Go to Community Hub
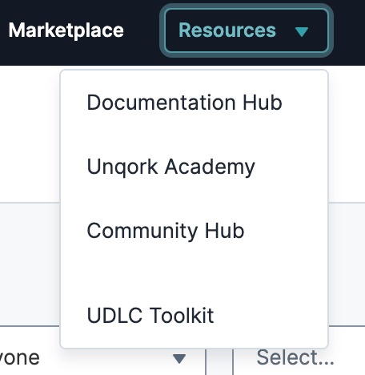This screenshot has height=375, width=365. (x=166, y=231)
